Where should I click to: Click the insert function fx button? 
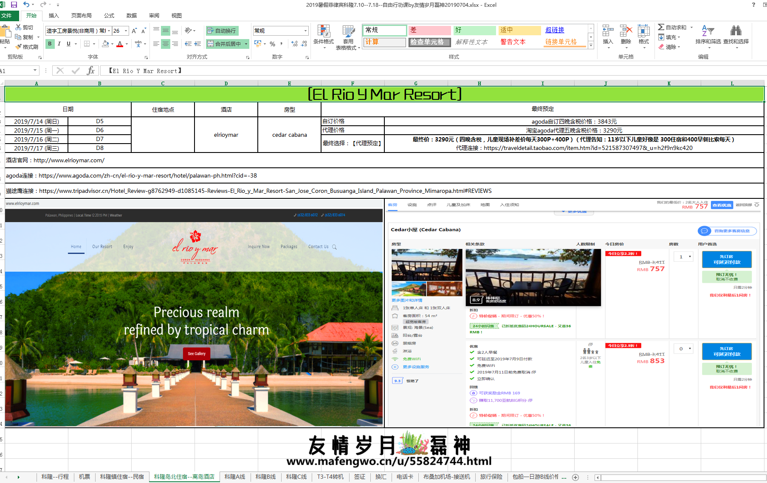[x=90, y=71]
